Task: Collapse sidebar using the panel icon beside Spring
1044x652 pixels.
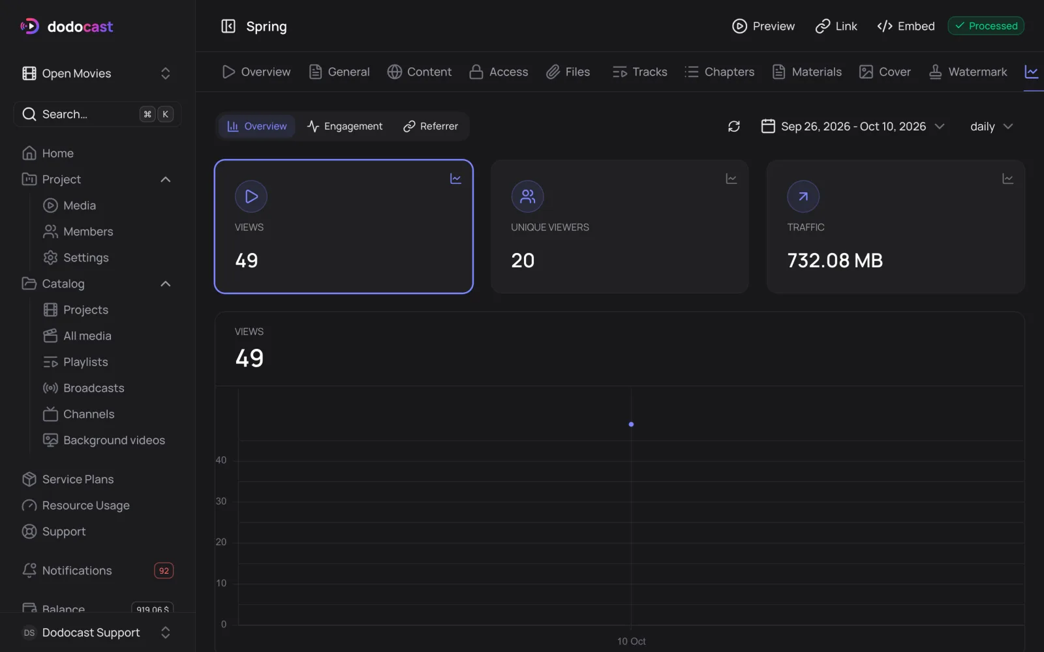Action: click(228, 26)
